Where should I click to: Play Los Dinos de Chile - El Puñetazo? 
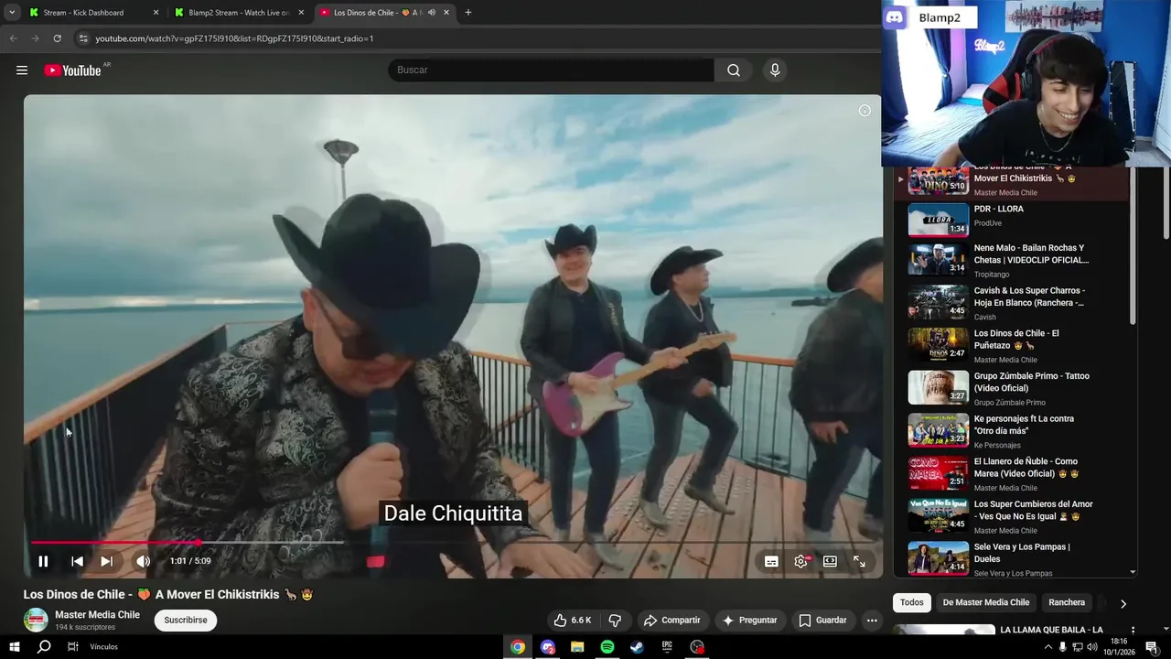1012,346
